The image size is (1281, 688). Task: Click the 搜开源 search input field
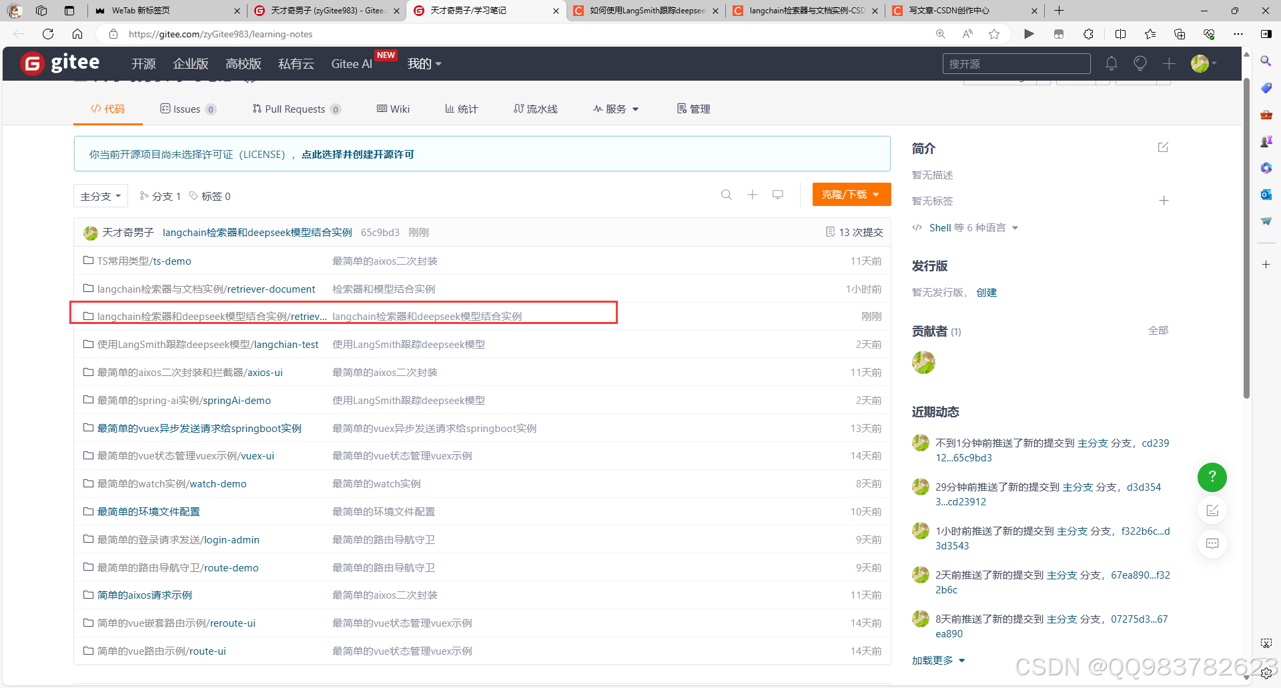[1016, 63]
